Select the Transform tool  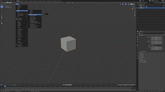point(2,18)
